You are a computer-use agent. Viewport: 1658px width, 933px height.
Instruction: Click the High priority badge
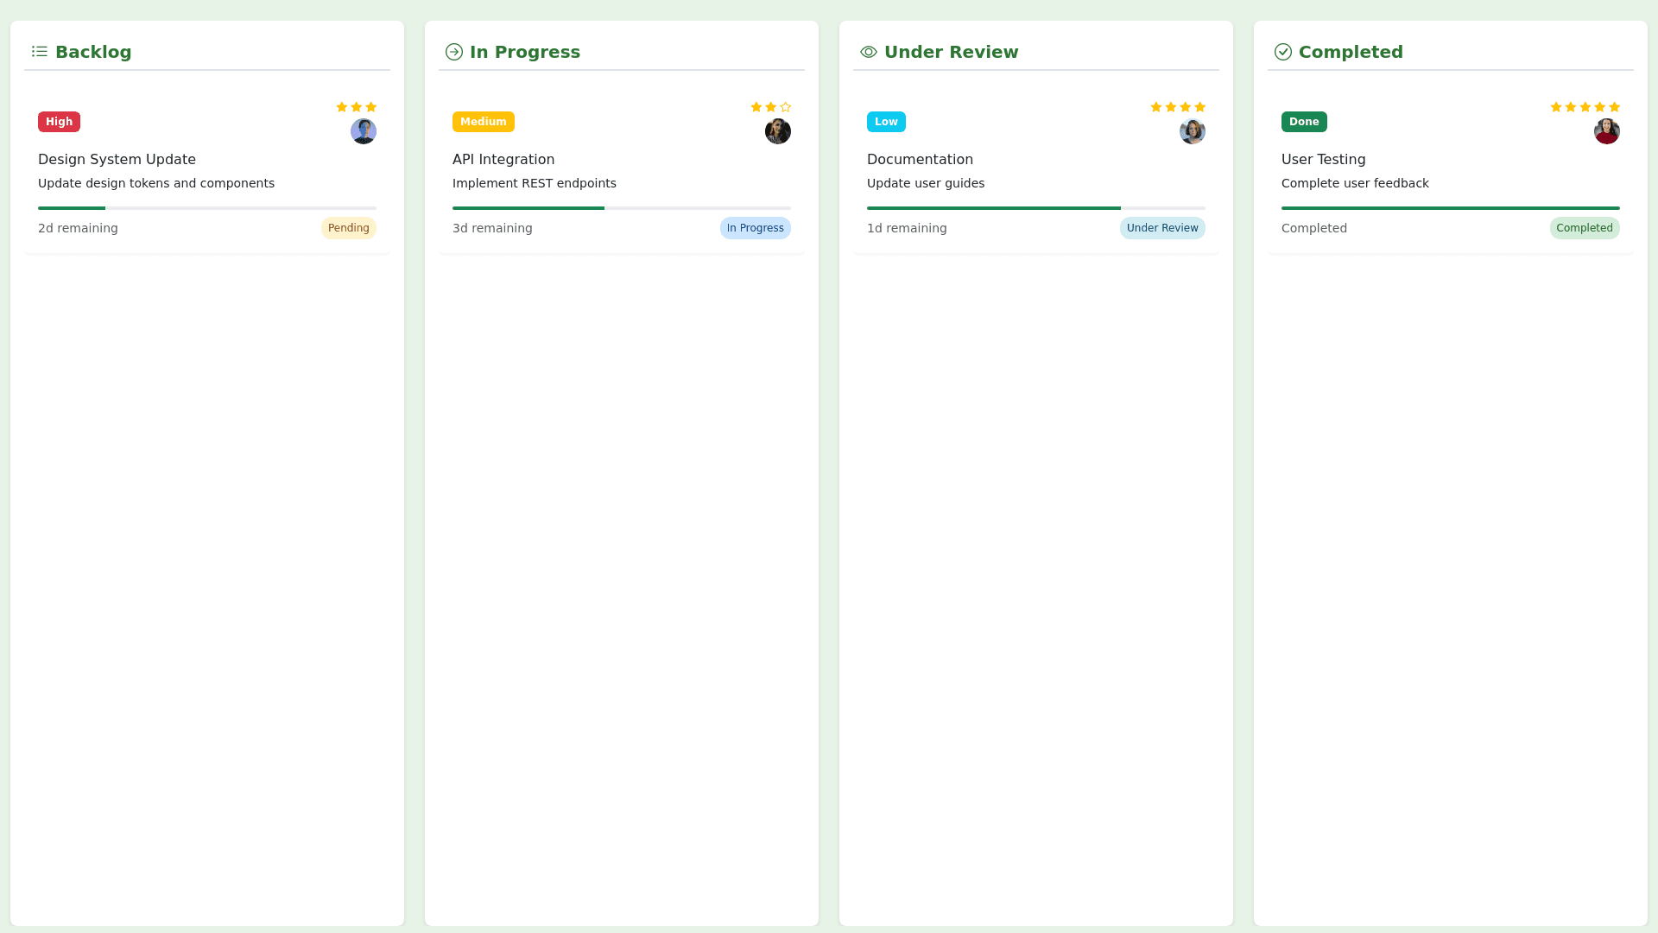(59, 122)
